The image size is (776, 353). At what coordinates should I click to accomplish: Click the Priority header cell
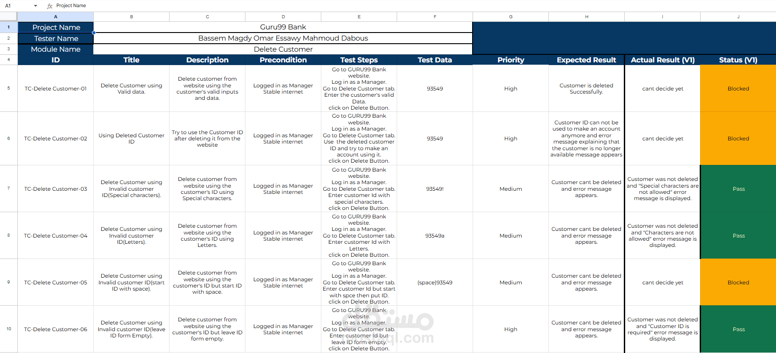[x=511, y=60]
